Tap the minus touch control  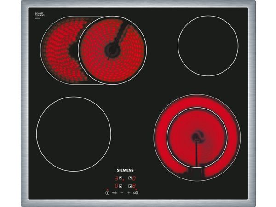[x=122, y=193]
